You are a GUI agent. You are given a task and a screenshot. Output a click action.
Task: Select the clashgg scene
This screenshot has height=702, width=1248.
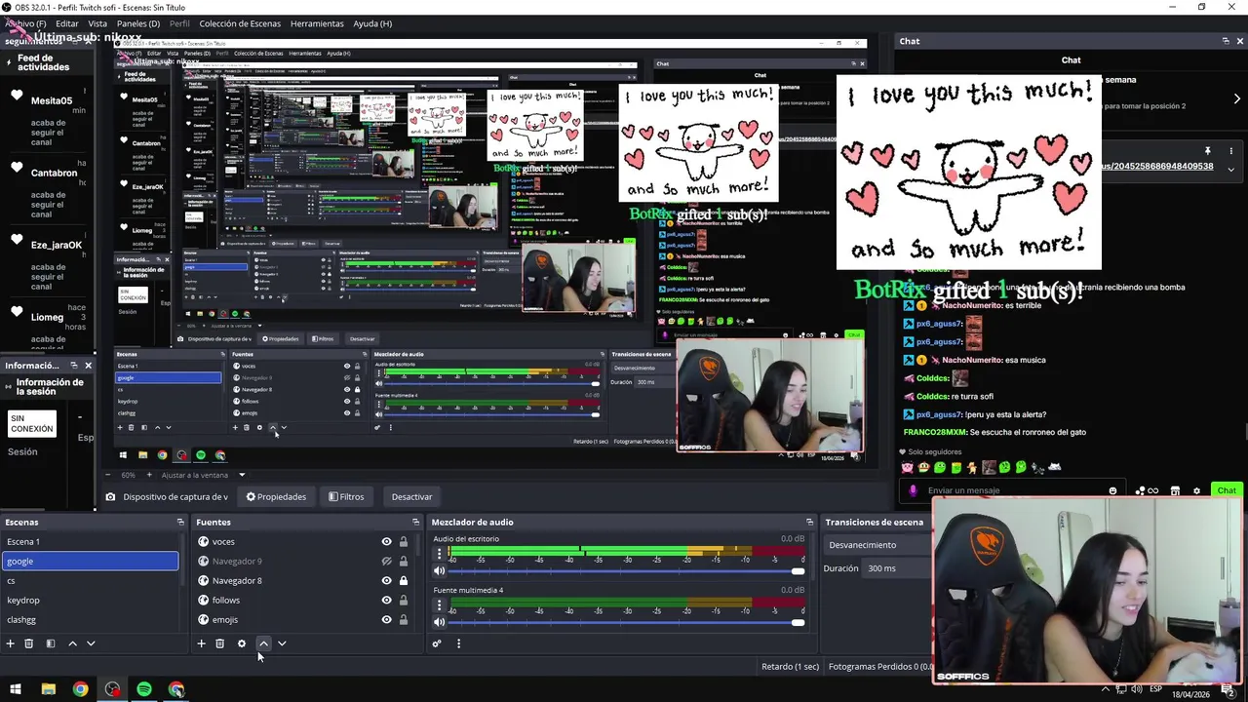pos(91,619)
